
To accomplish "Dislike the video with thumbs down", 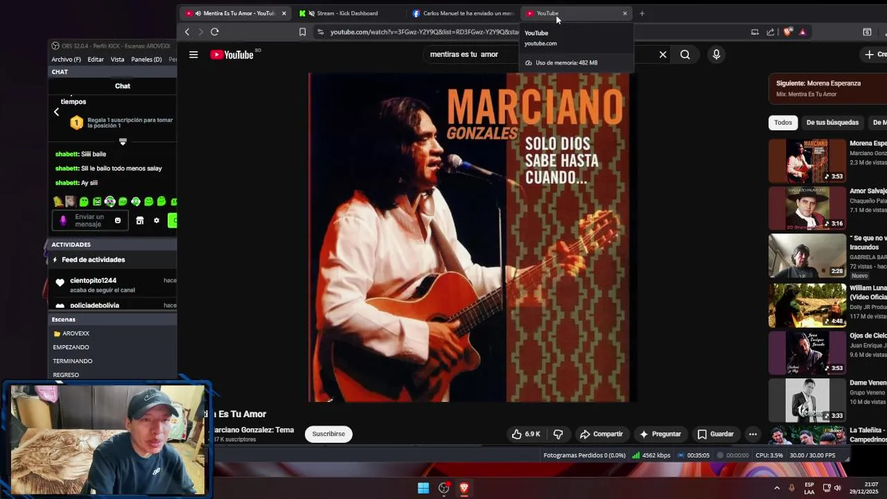I will click(x=558, y=434).
